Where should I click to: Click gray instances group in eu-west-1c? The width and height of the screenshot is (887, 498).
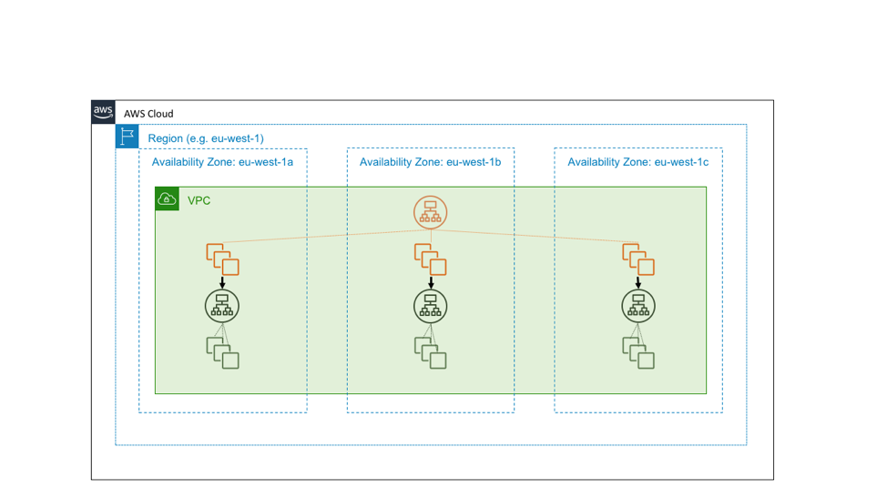638,352
